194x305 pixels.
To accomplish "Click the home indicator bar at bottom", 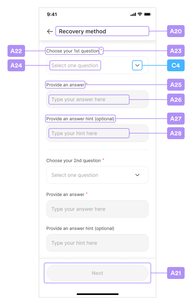I will pyautogui.click(x=97, y=294).
